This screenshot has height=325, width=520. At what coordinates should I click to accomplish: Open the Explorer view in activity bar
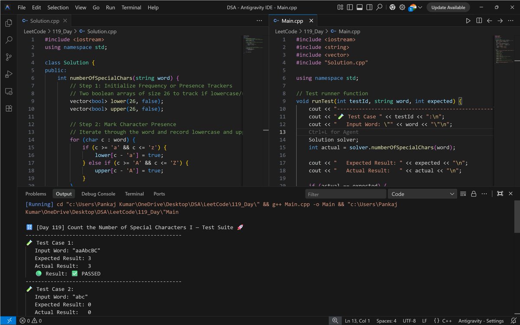[9, 23]
